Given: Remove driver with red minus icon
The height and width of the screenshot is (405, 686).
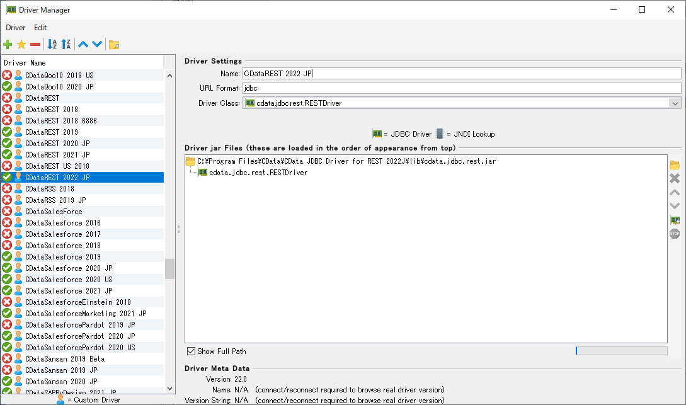Looking at the screenshot, I should 35,44.
